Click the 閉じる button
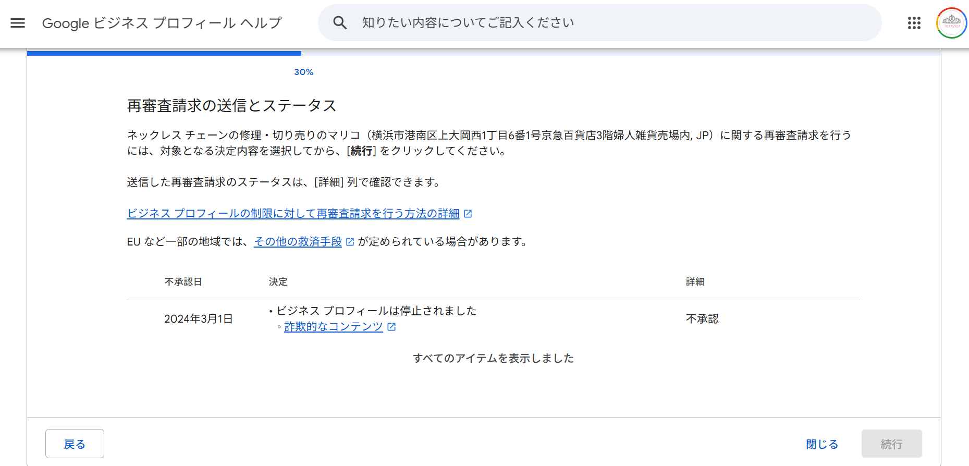The width and height of the screenshot is (969, 466). 822,444
